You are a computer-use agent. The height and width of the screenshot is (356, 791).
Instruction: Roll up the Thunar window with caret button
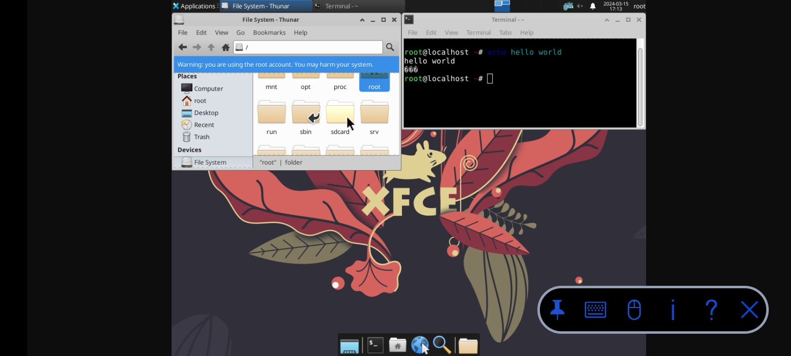tap(362, 20)
